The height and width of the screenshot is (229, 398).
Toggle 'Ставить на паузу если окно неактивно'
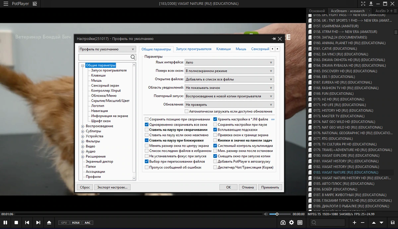pos(147,135)
